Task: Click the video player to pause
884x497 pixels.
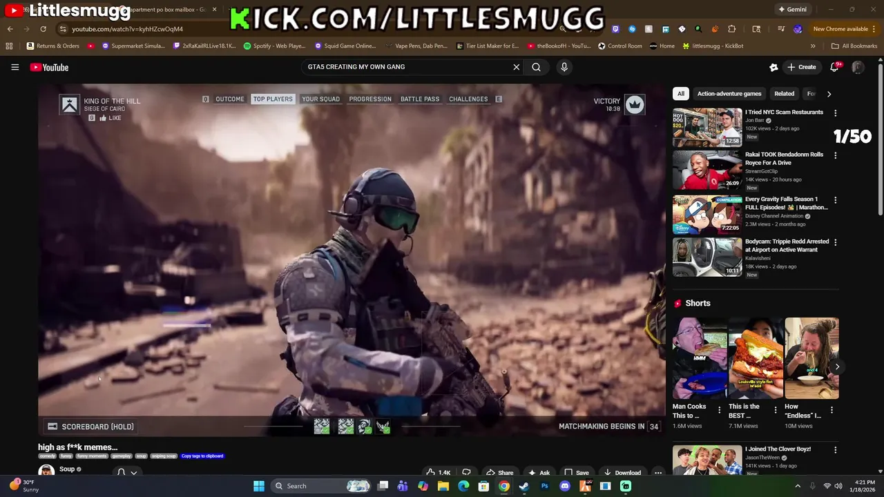Action: click(352, 259)
